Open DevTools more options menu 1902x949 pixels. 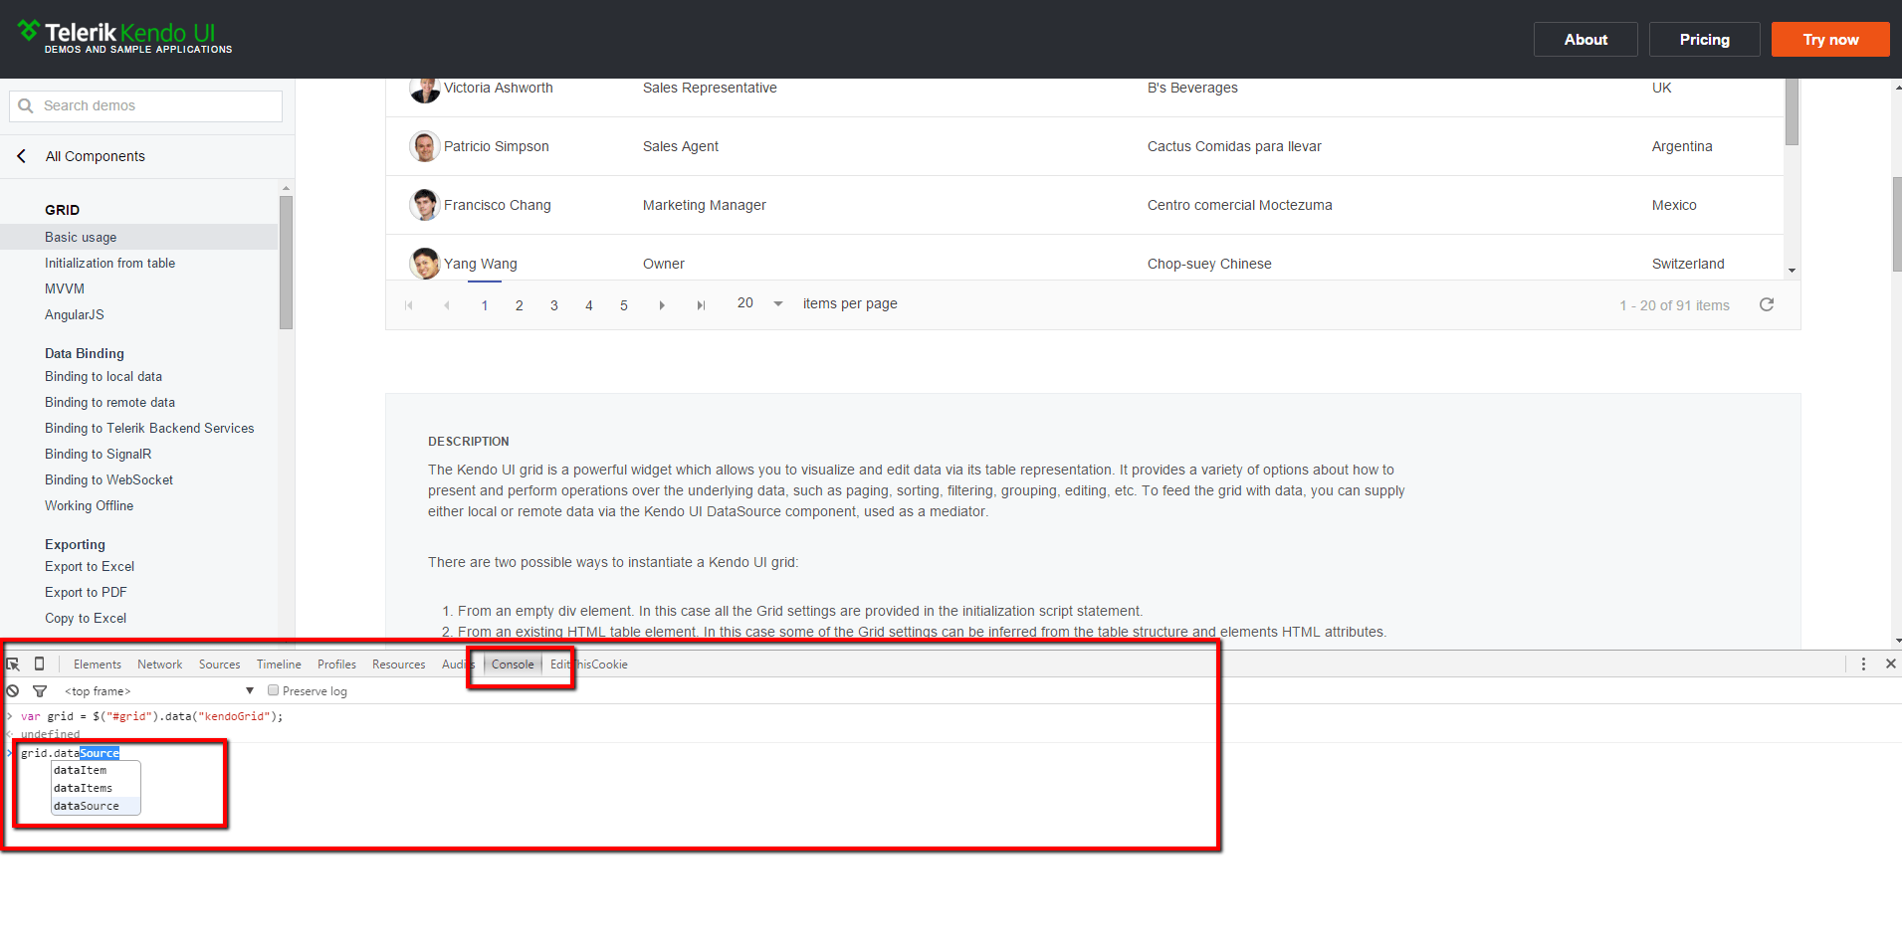click(x=1863, y=664)
